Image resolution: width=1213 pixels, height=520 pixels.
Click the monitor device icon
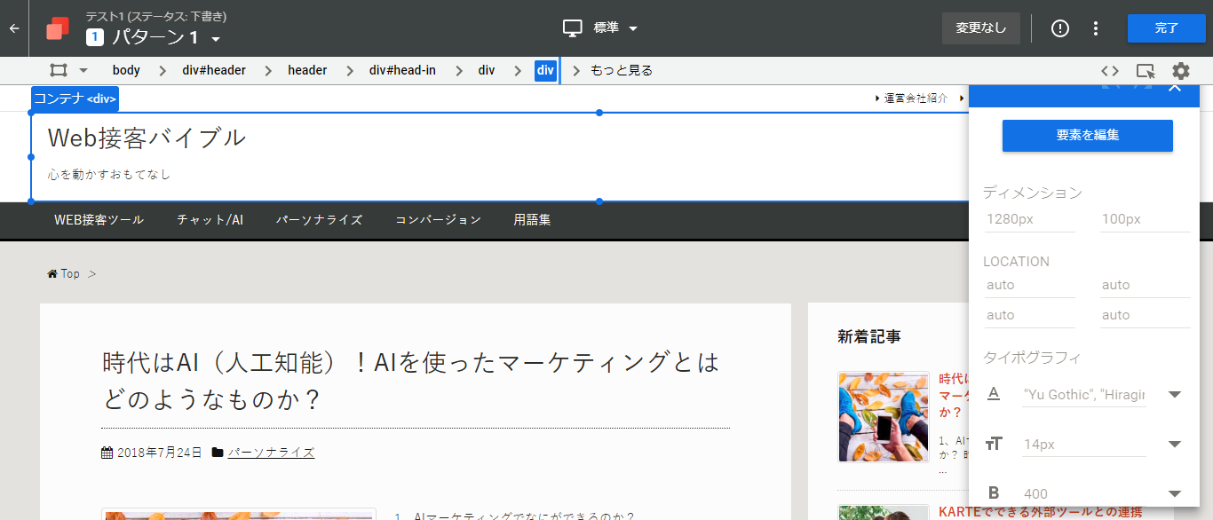tap(573, 28)
